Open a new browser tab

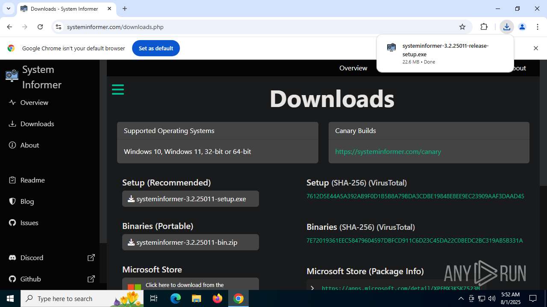point(125,9)
